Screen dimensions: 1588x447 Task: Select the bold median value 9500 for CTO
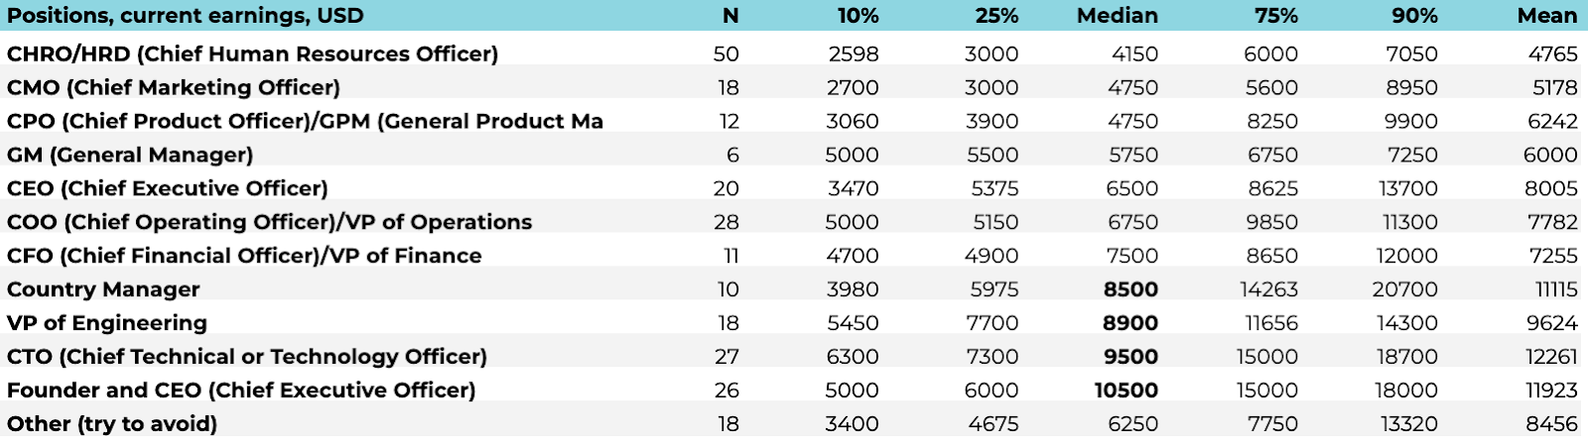(1131, 357)
